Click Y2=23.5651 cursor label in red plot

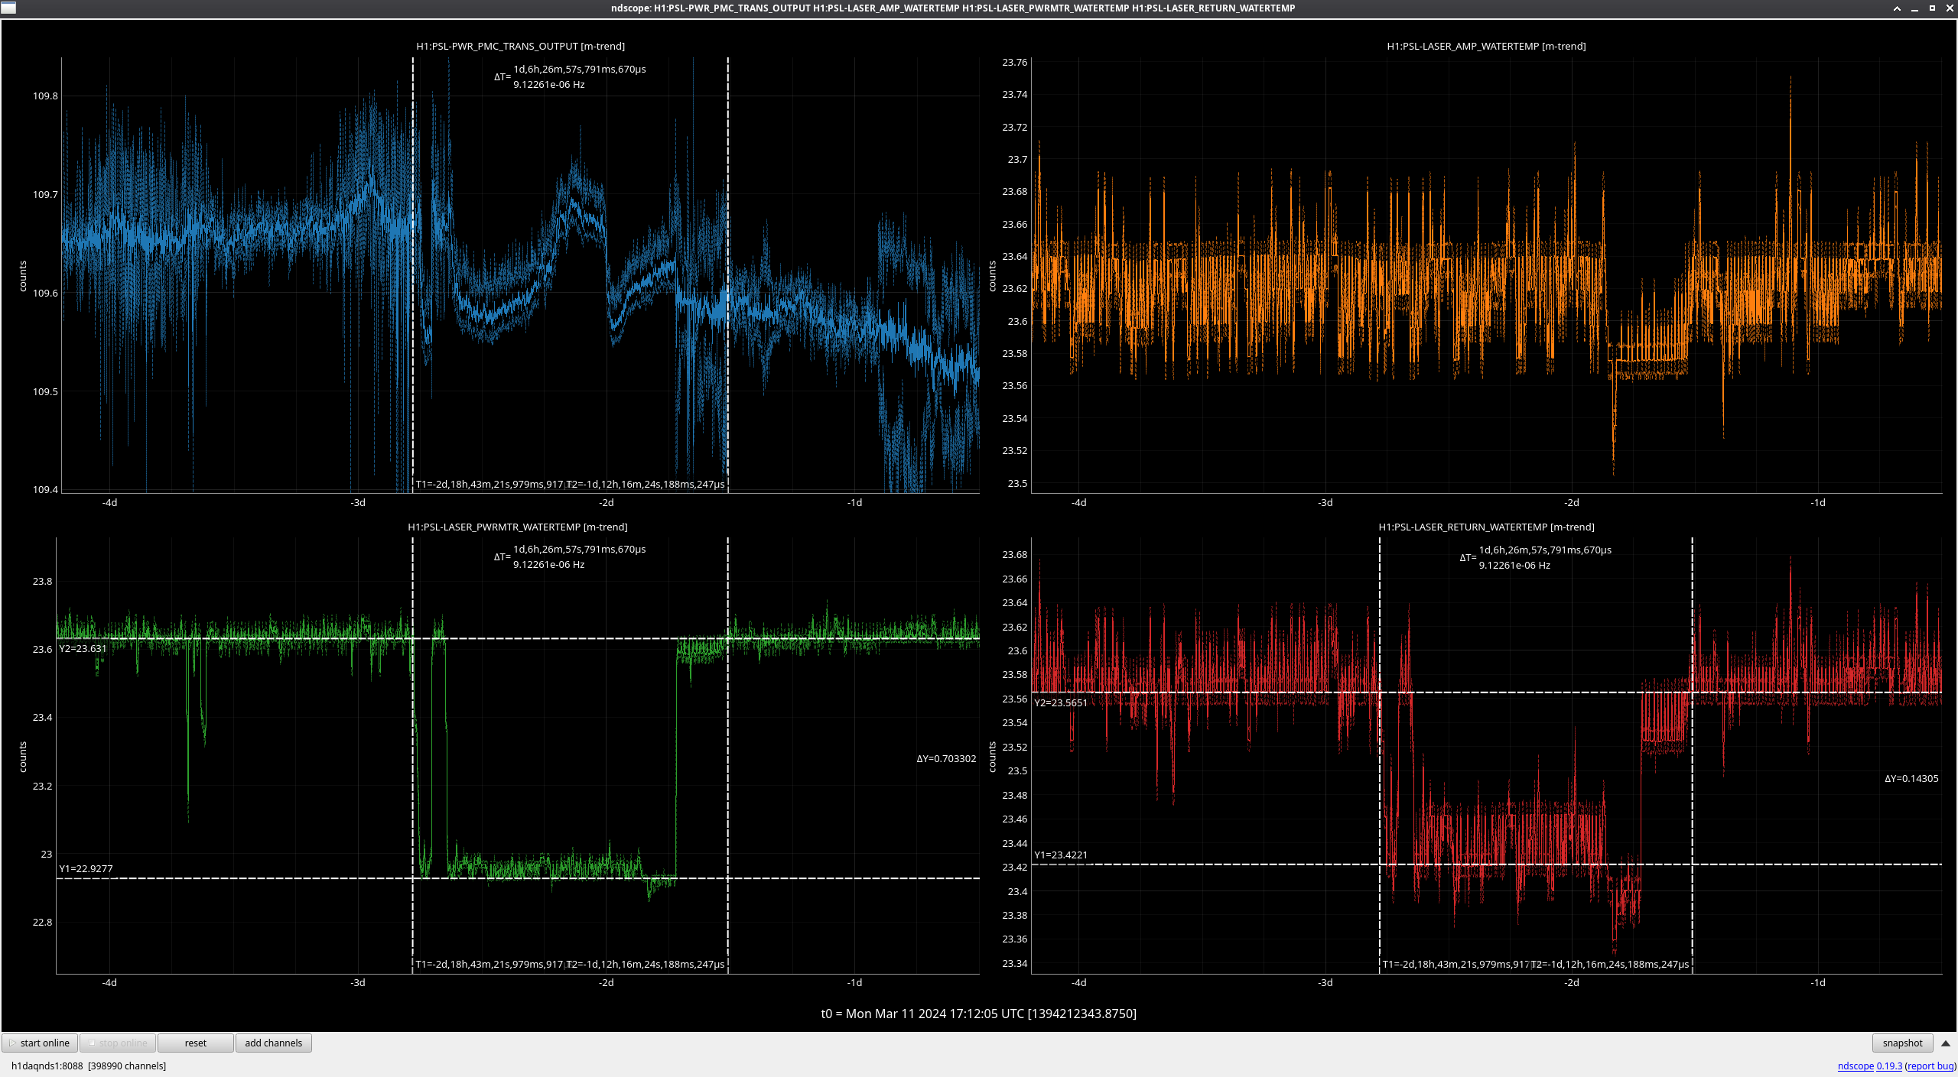coord(1061,702)
